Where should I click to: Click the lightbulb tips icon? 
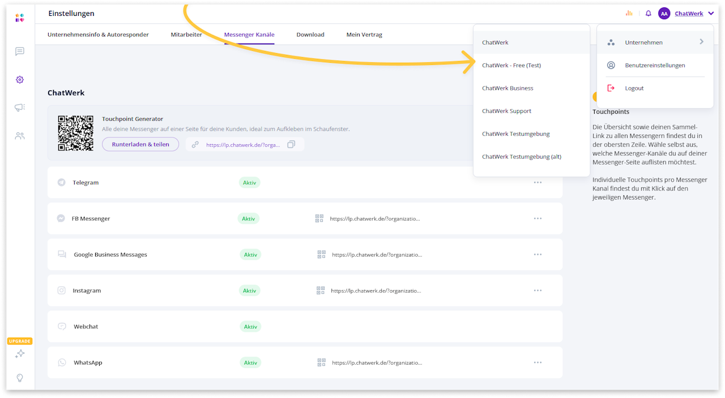pyautogui.click(x=20, y=378)
